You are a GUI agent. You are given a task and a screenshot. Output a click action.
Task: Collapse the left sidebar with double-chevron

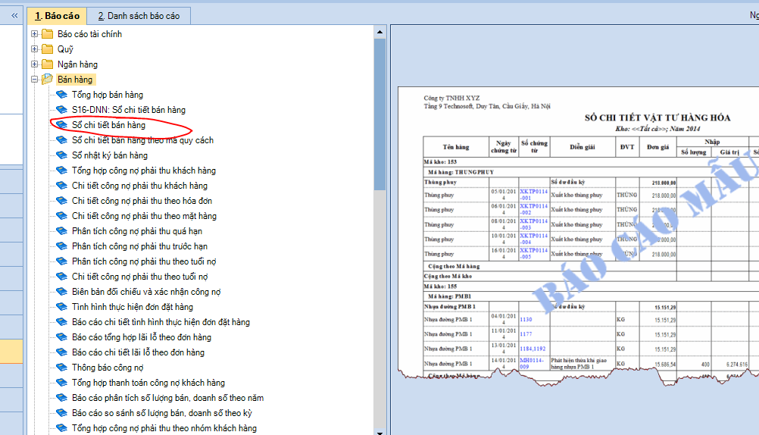click(14, 15)
